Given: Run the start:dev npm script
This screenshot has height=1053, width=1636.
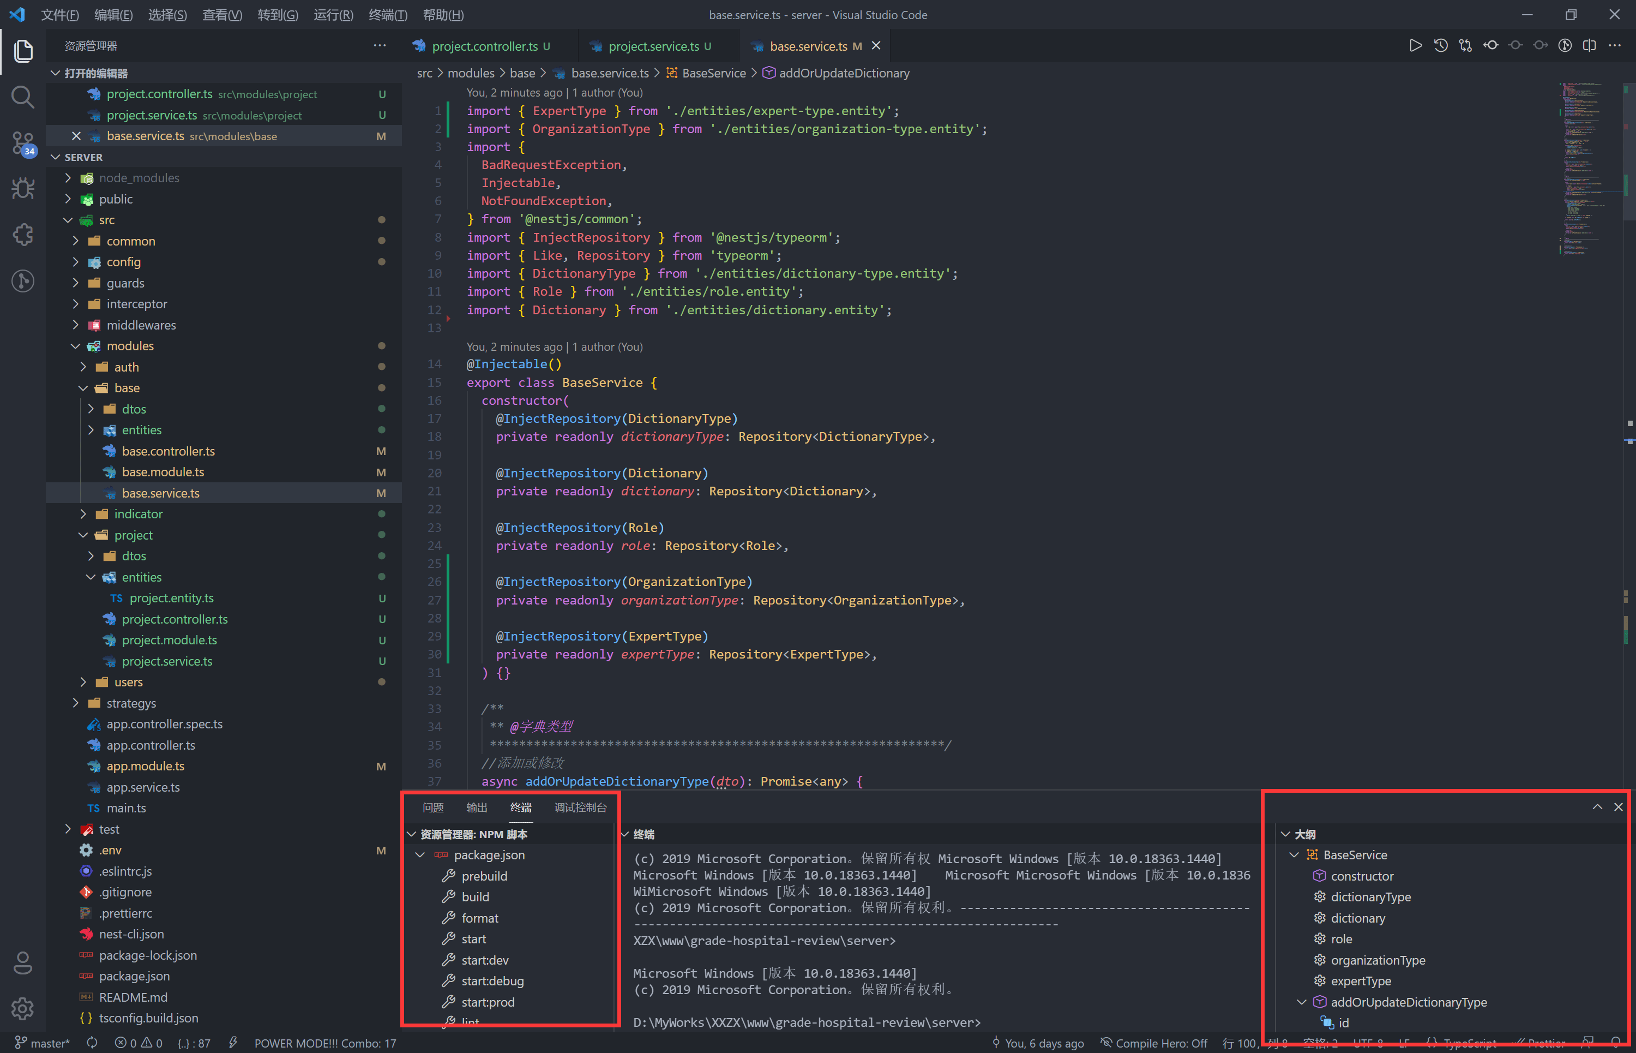Looking at the screenshot, I should click(484, 960).
